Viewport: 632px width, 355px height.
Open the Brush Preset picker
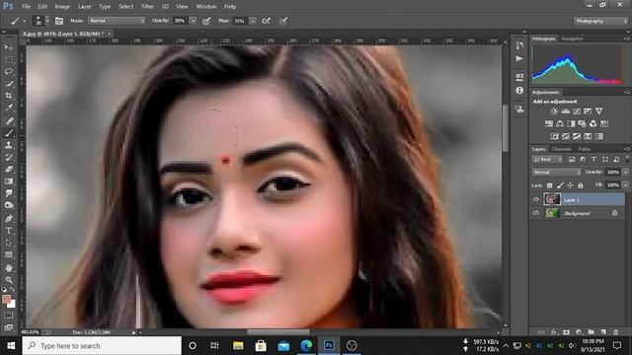[40, 21]
